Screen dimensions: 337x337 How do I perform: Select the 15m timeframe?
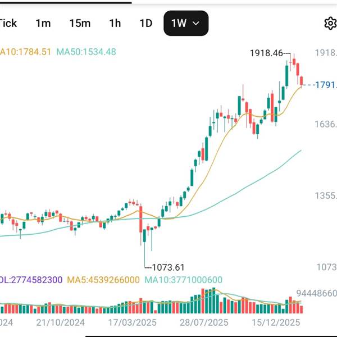tap(80, 23)
